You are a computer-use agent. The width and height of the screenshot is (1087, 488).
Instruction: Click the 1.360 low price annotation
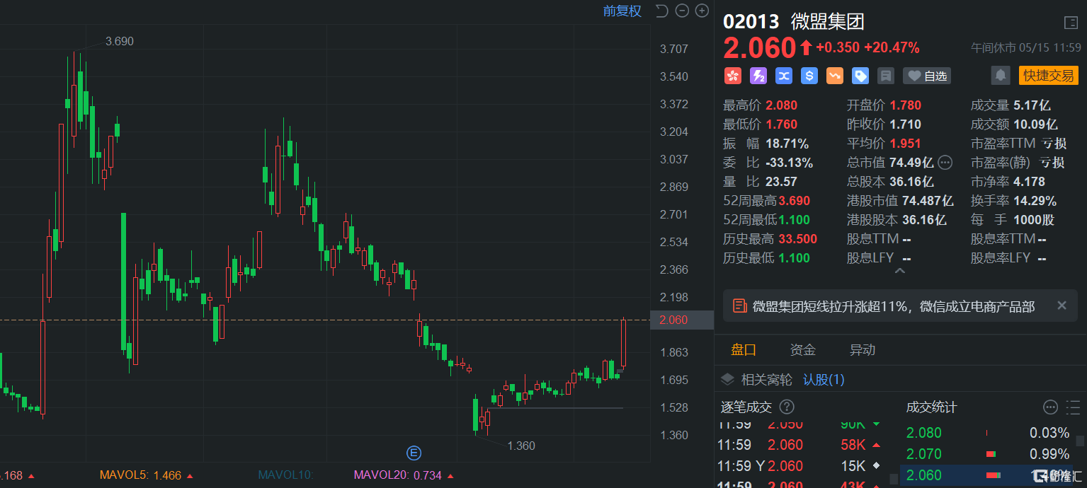[x=521, y=446]
